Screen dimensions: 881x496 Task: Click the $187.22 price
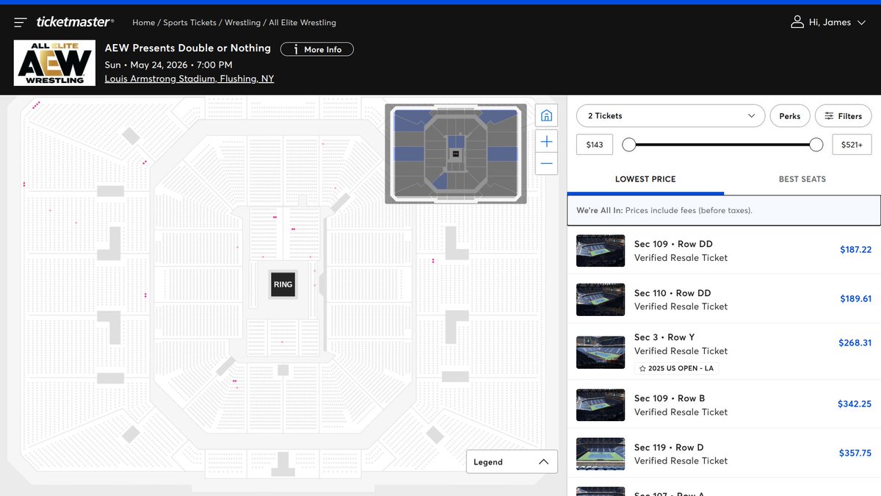(855, 250)
